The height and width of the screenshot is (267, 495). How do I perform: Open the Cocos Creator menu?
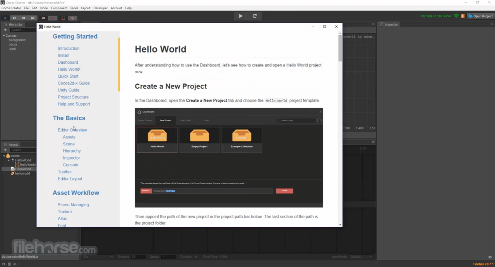point(11,8)
